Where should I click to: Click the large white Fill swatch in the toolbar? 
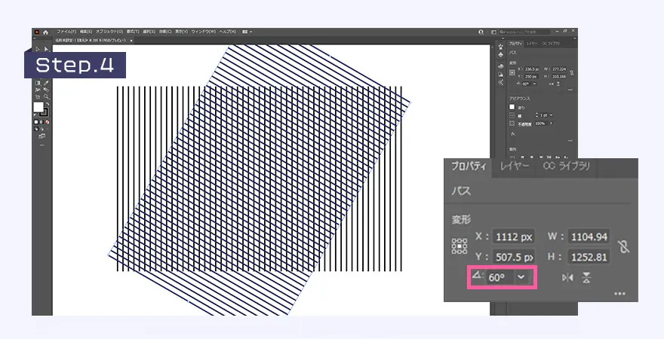click(38, 108)
